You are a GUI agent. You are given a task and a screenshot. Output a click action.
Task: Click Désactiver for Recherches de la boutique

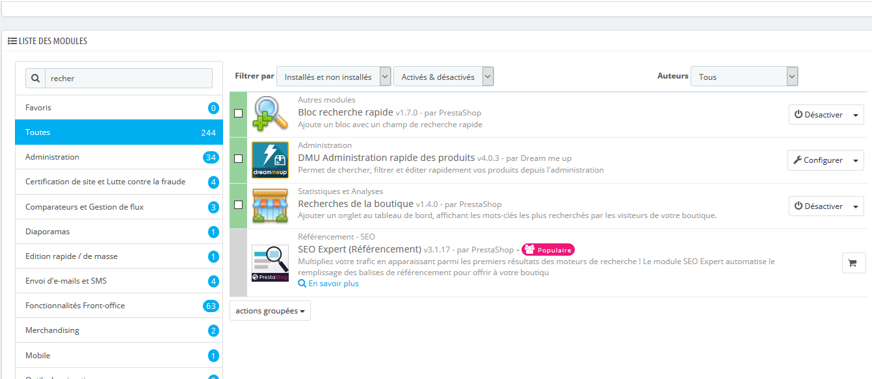819,206
